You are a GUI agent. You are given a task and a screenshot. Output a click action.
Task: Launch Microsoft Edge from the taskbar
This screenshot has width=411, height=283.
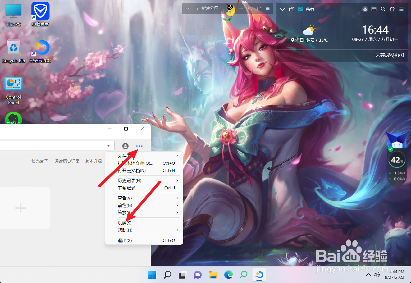(229, 275)
